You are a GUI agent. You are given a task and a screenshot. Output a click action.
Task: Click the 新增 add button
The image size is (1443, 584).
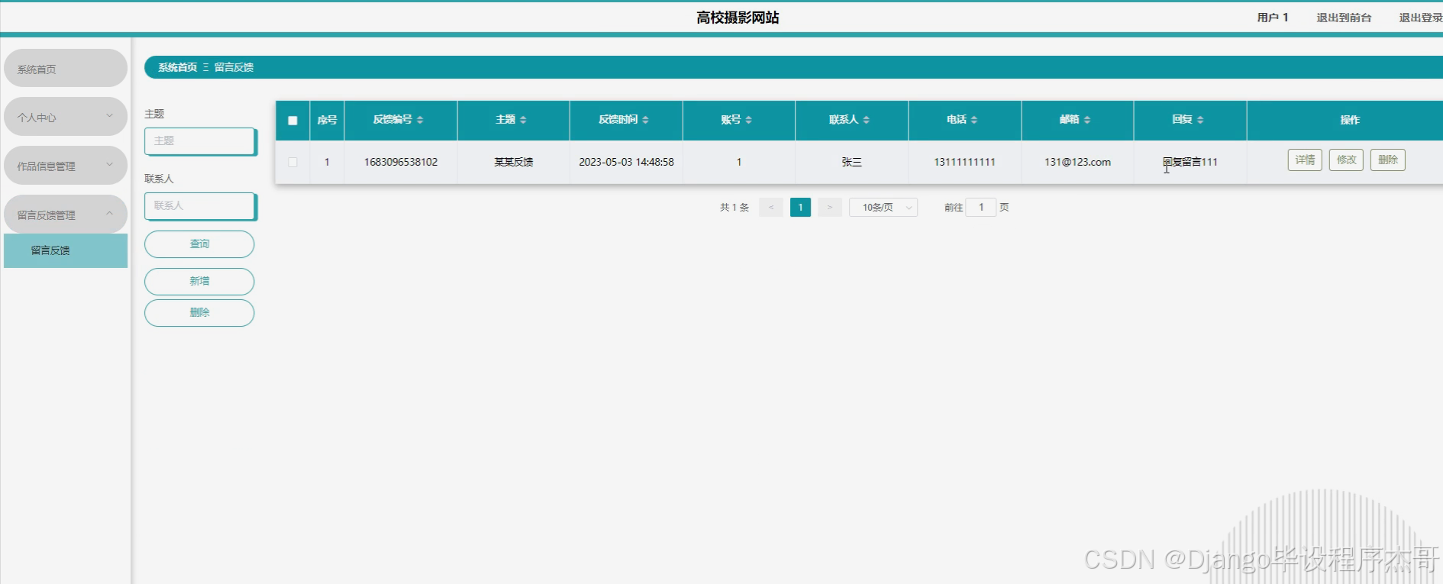(199, 282)
